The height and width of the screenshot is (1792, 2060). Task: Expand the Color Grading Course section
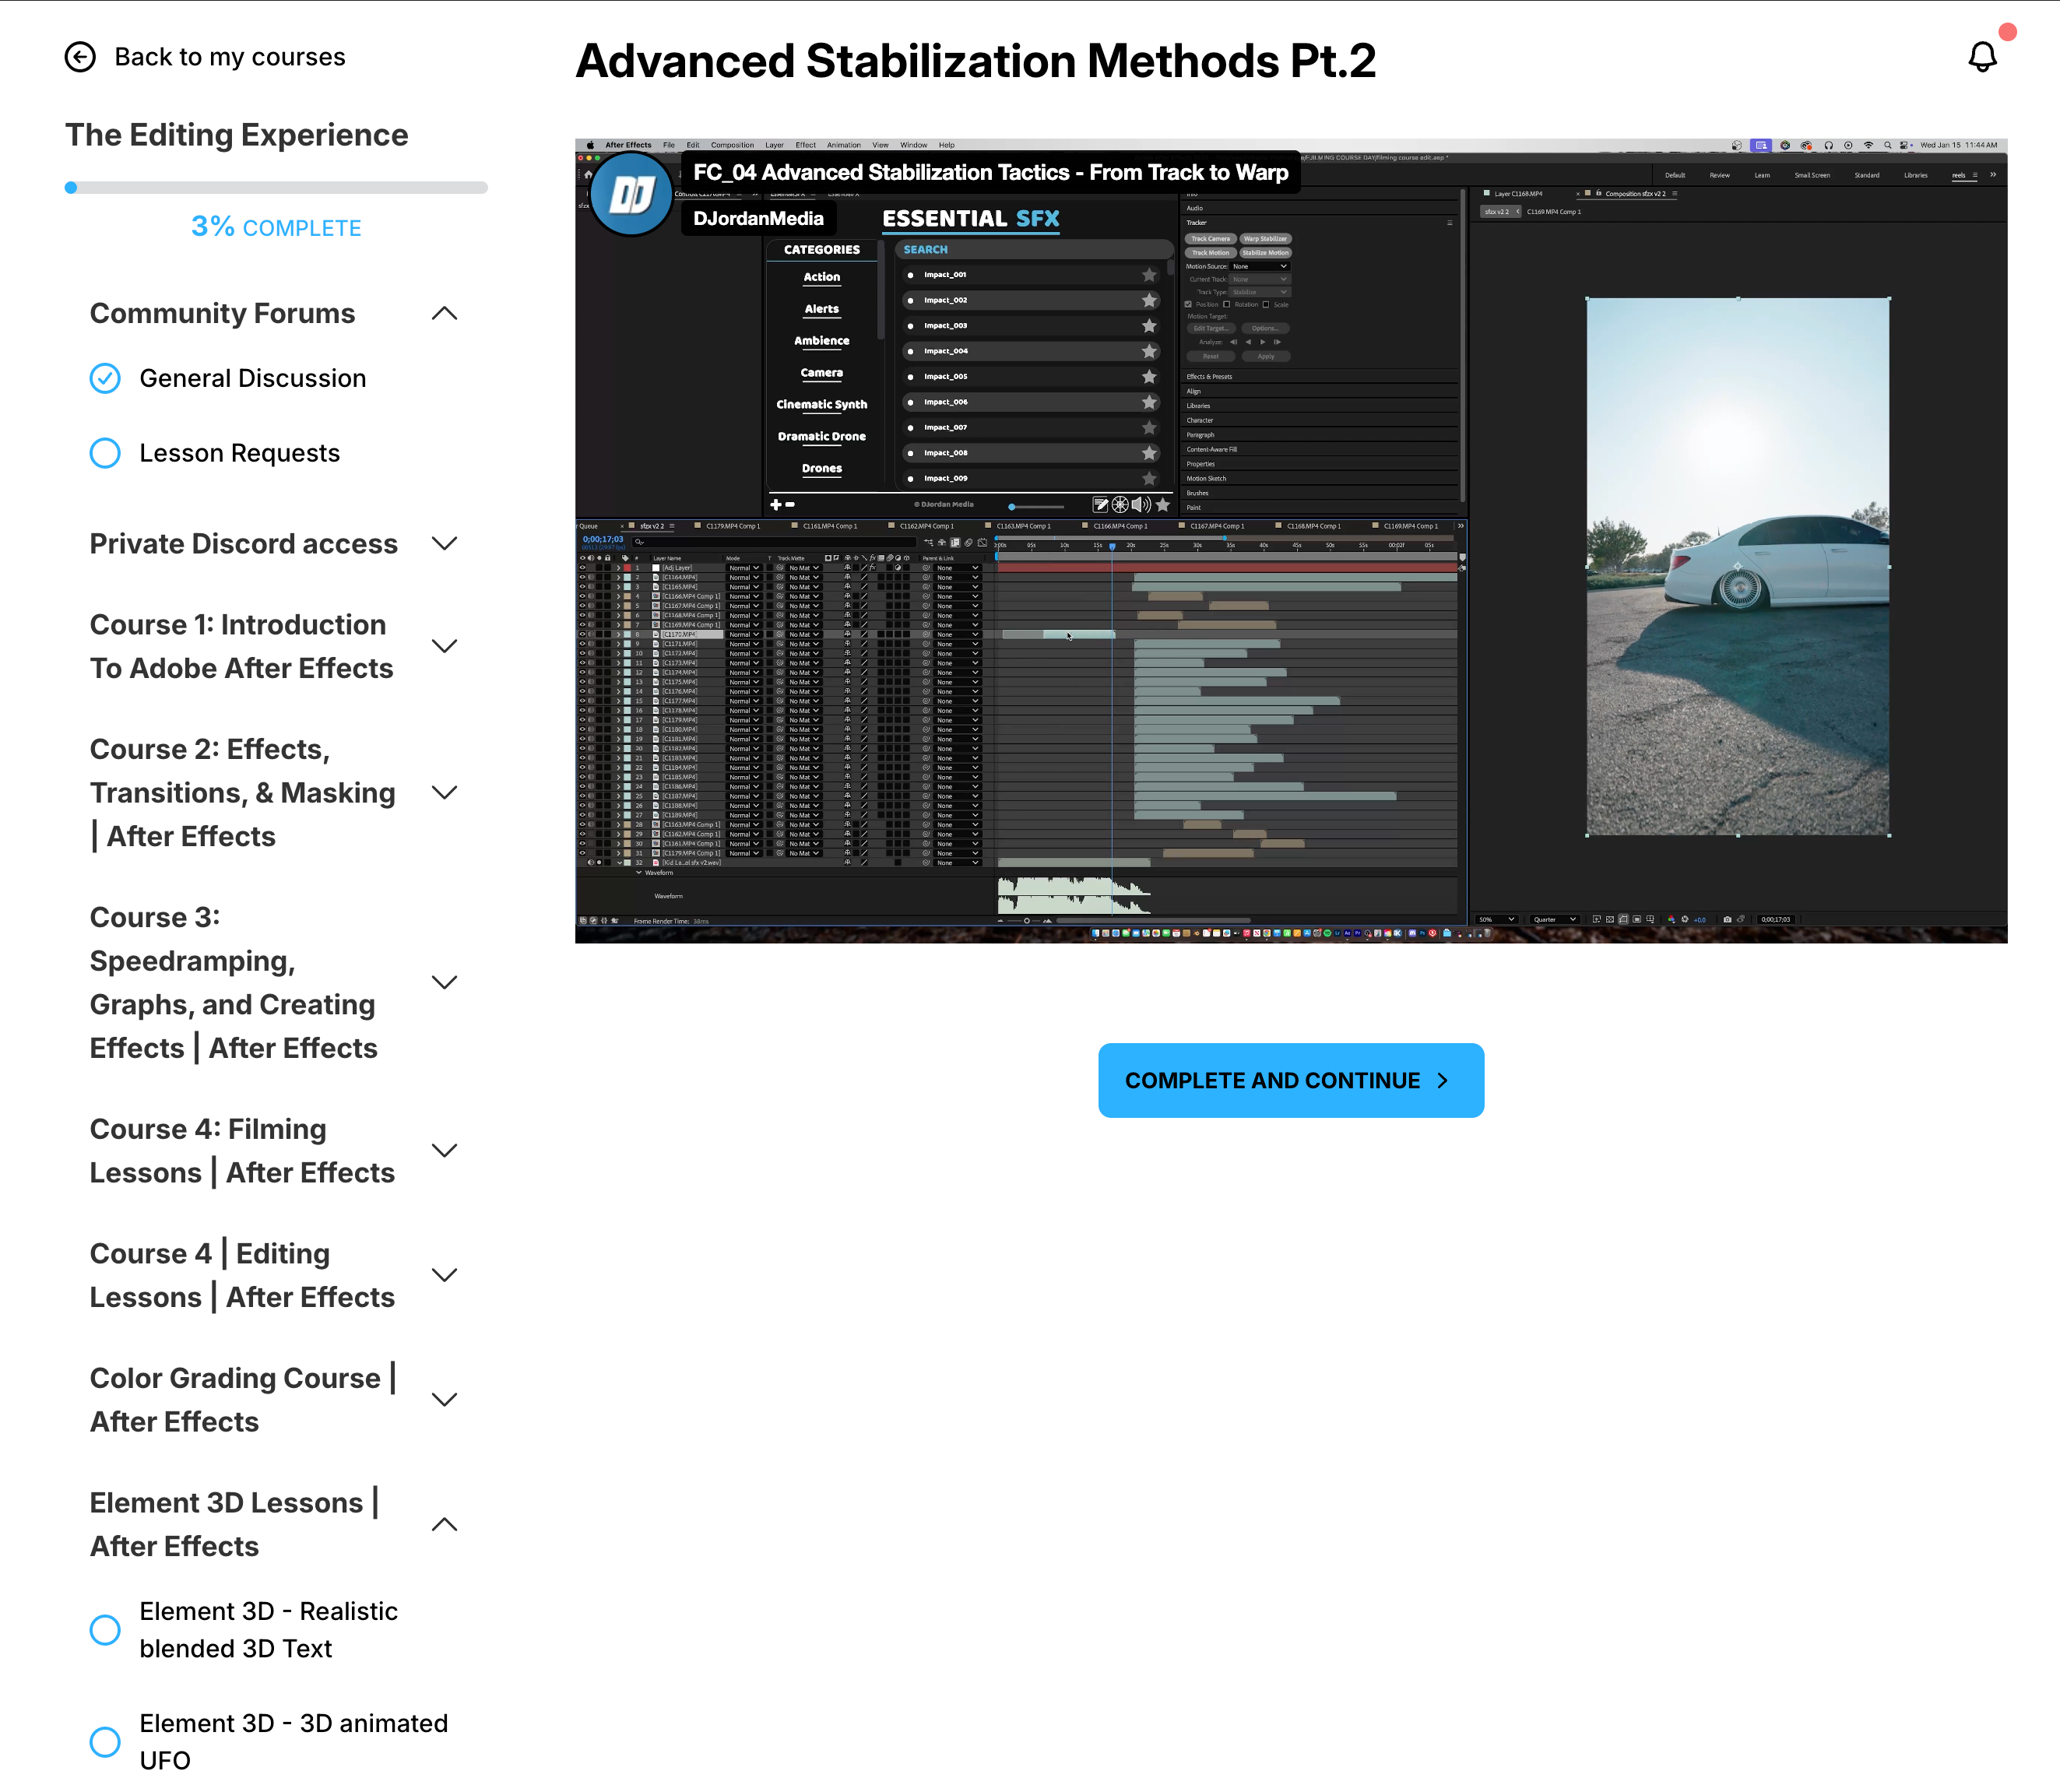[x=444, y=1400]
